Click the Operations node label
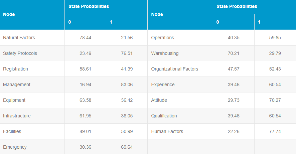The height and width of the screenshot is (154, 296). (163, 38)
